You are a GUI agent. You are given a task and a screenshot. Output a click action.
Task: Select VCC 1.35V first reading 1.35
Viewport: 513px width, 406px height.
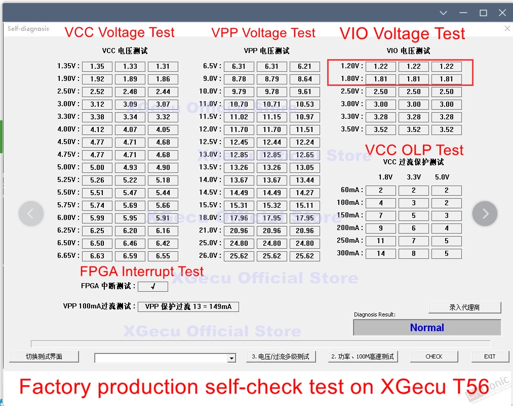[97, 67]
